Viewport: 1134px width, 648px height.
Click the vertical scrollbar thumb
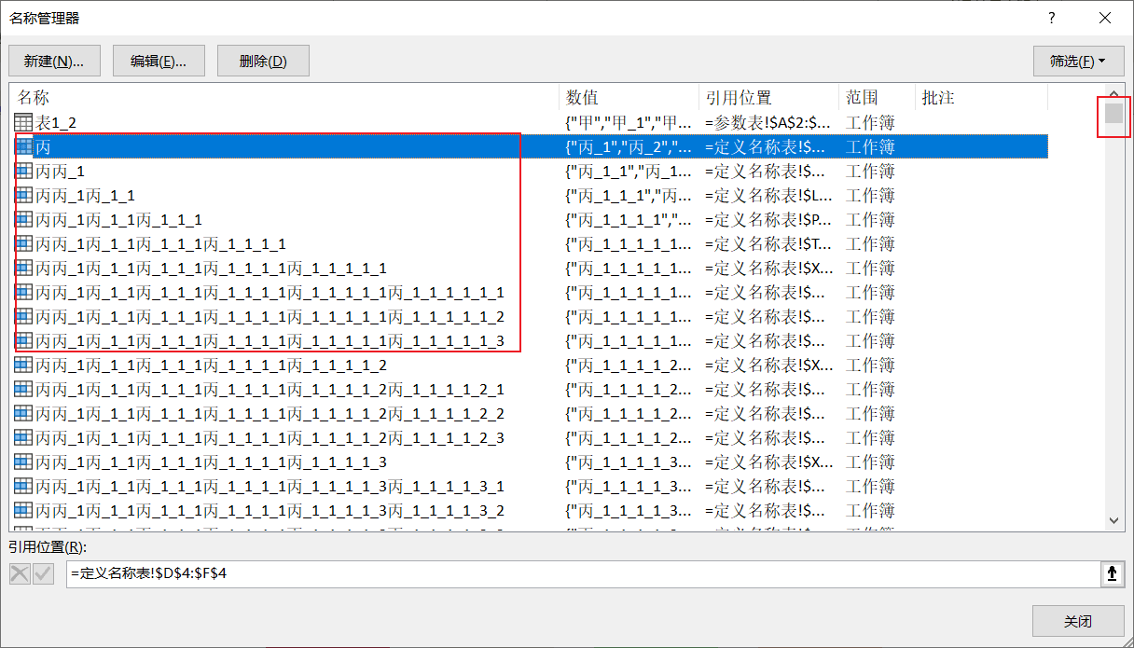(x=1113, y=113)
